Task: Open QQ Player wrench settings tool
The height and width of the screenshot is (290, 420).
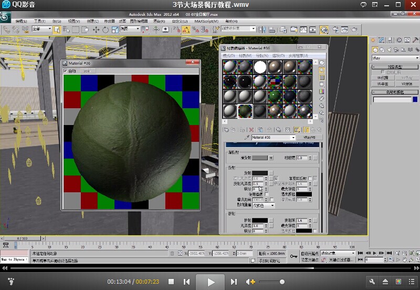Action: coord(372,282)
